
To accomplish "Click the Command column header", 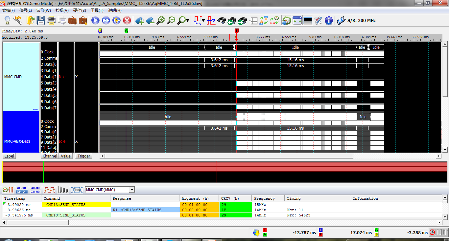I will click(x=76, y=198).
